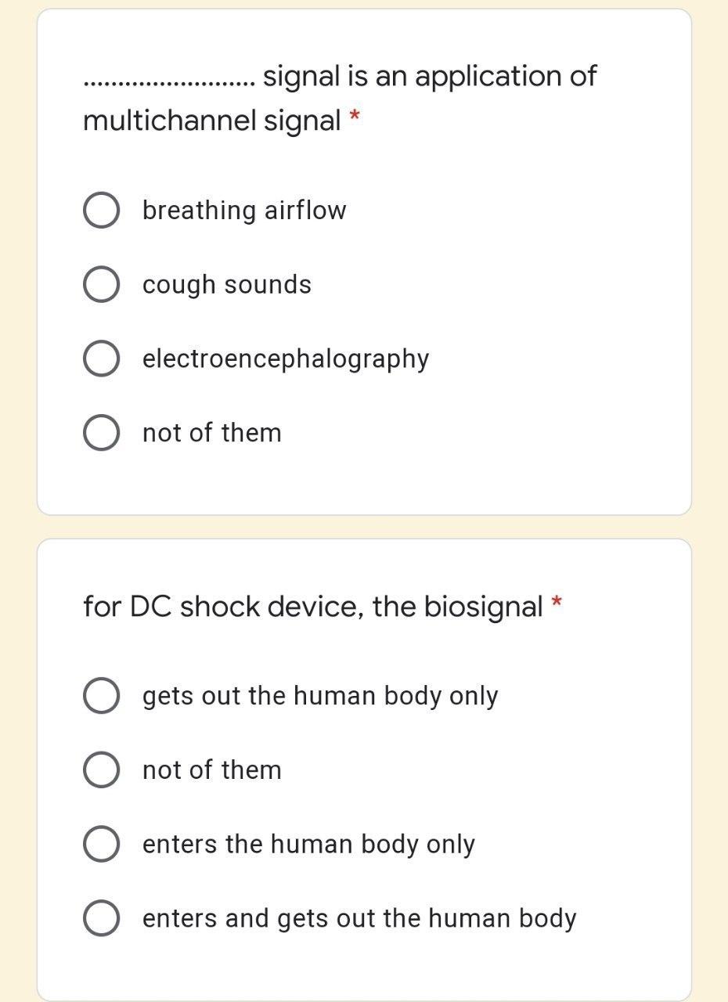Screen dimensions: 728x1002
Task: Click the red required asterisk after "biosignal"
Action: (x=557, y=602)
